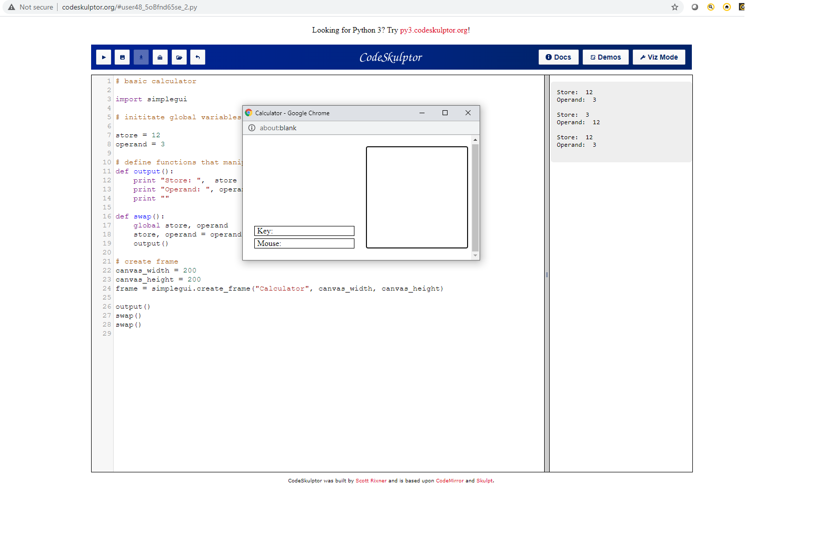Click the Skulpt link in the footer

pos(484,480)
